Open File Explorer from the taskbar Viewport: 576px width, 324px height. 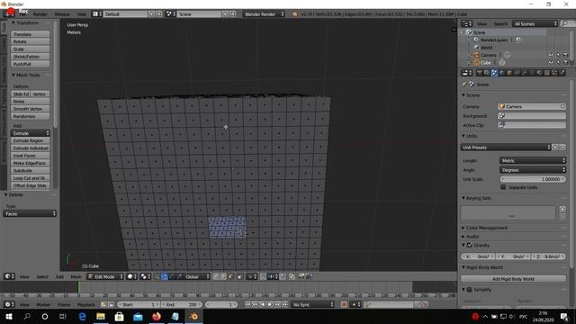(101, 316)
